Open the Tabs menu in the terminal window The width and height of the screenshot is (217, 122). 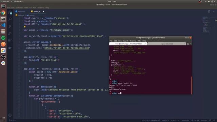139,41
